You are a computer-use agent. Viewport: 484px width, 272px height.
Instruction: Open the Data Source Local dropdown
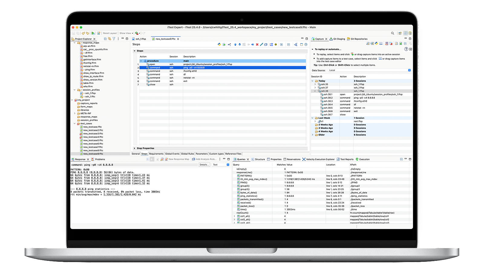click(370, 70)
